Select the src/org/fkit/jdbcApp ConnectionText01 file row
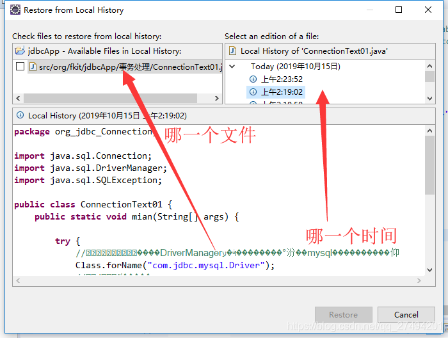448x338 pixels. tap(125, 67)
